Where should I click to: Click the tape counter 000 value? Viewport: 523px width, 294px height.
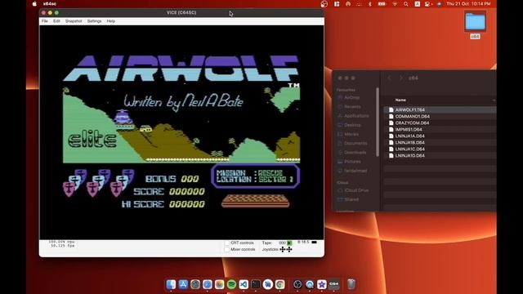[282, 243]
